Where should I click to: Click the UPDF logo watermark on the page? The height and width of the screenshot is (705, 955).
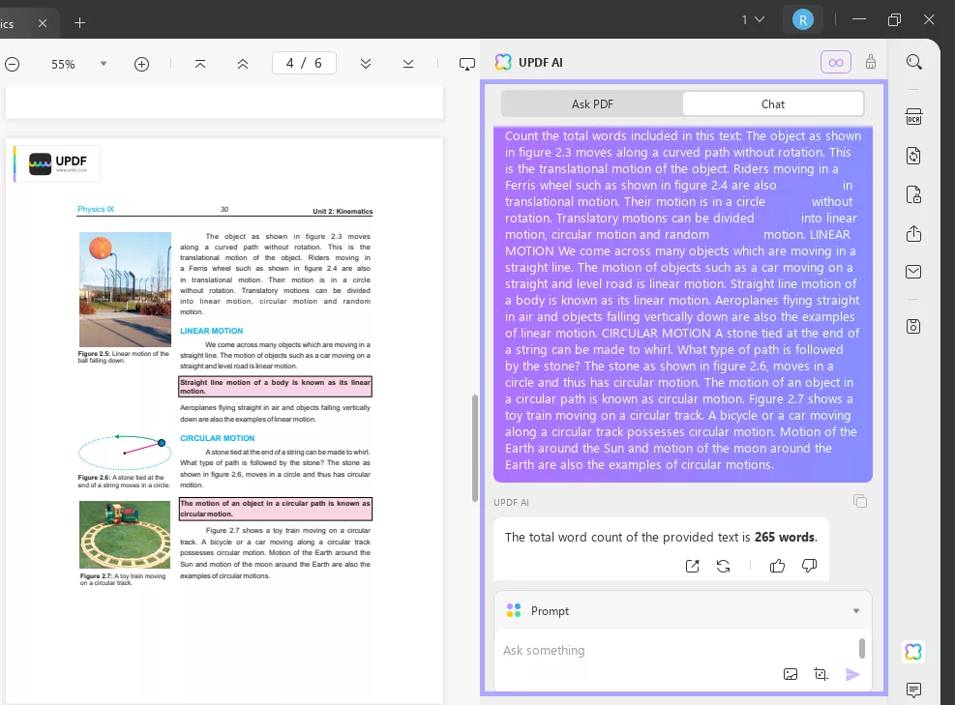(58, 163)
